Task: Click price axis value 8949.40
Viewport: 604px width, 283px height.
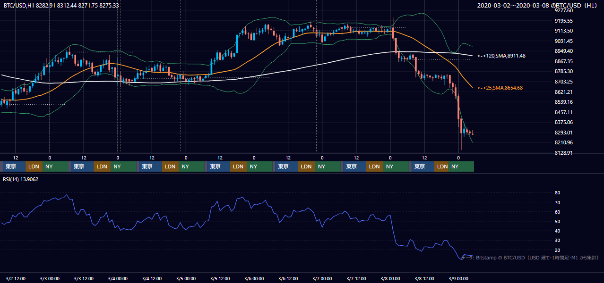Action: click(x=564, y=51)
